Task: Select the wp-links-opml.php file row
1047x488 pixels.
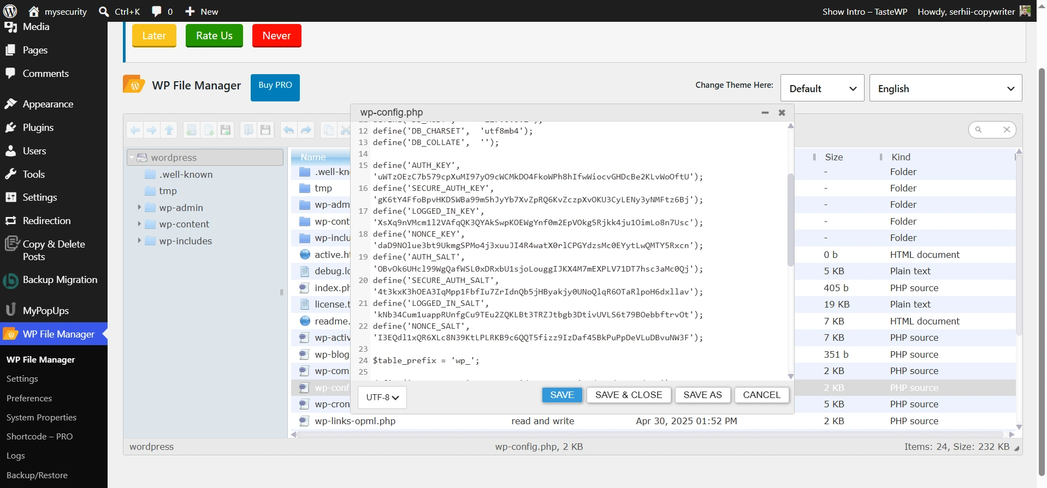Action: 653,421
